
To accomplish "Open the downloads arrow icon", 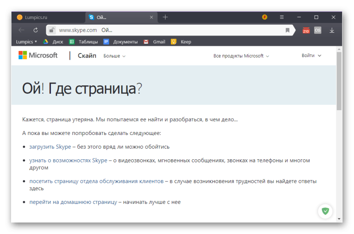I will pos(331,30).
